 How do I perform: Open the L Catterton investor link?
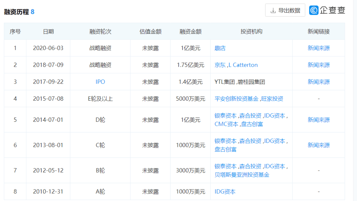click(243, 65)
